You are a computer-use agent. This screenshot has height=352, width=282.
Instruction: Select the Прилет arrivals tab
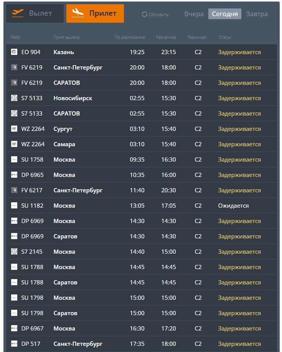click(95, 13)
